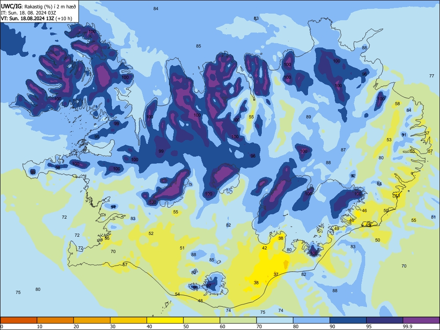Click the 'VT: Sun. 18.08.2024 13Z (+10 h)' line
The image size is (440, 330).
tap(37, 18)
